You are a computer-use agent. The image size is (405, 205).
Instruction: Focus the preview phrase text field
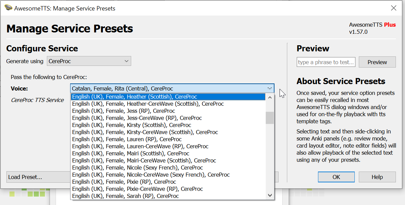(x=326, y=62)
